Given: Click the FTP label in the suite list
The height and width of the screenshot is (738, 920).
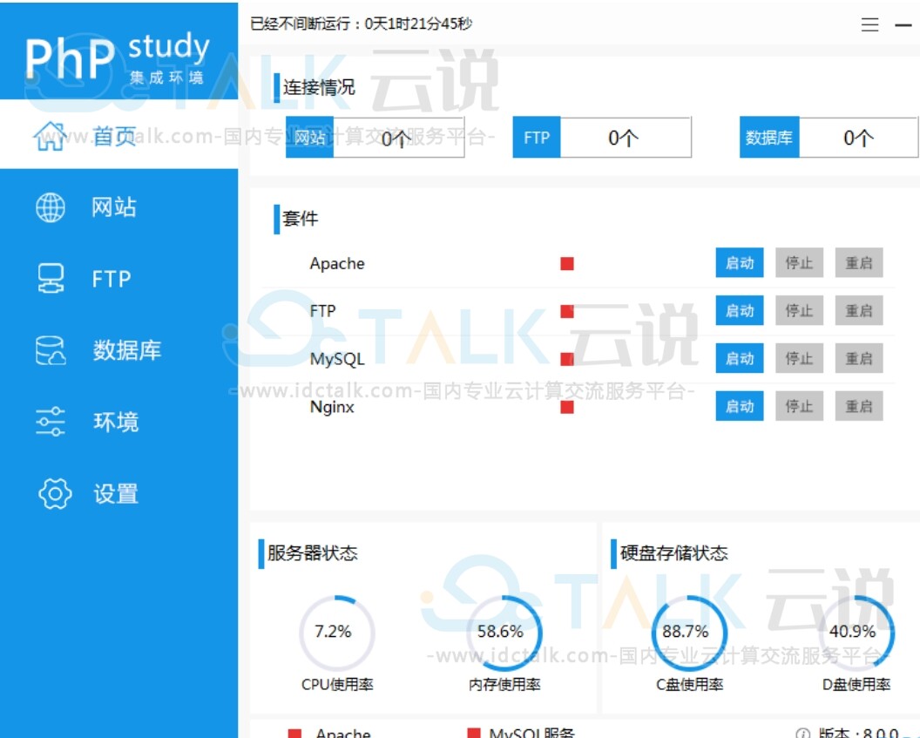Looking at the screenshot, I should pyautogui.click(x=322, y=311).
